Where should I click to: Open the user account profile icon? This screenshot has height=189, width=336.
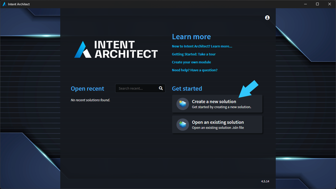(x=267, y=17)
